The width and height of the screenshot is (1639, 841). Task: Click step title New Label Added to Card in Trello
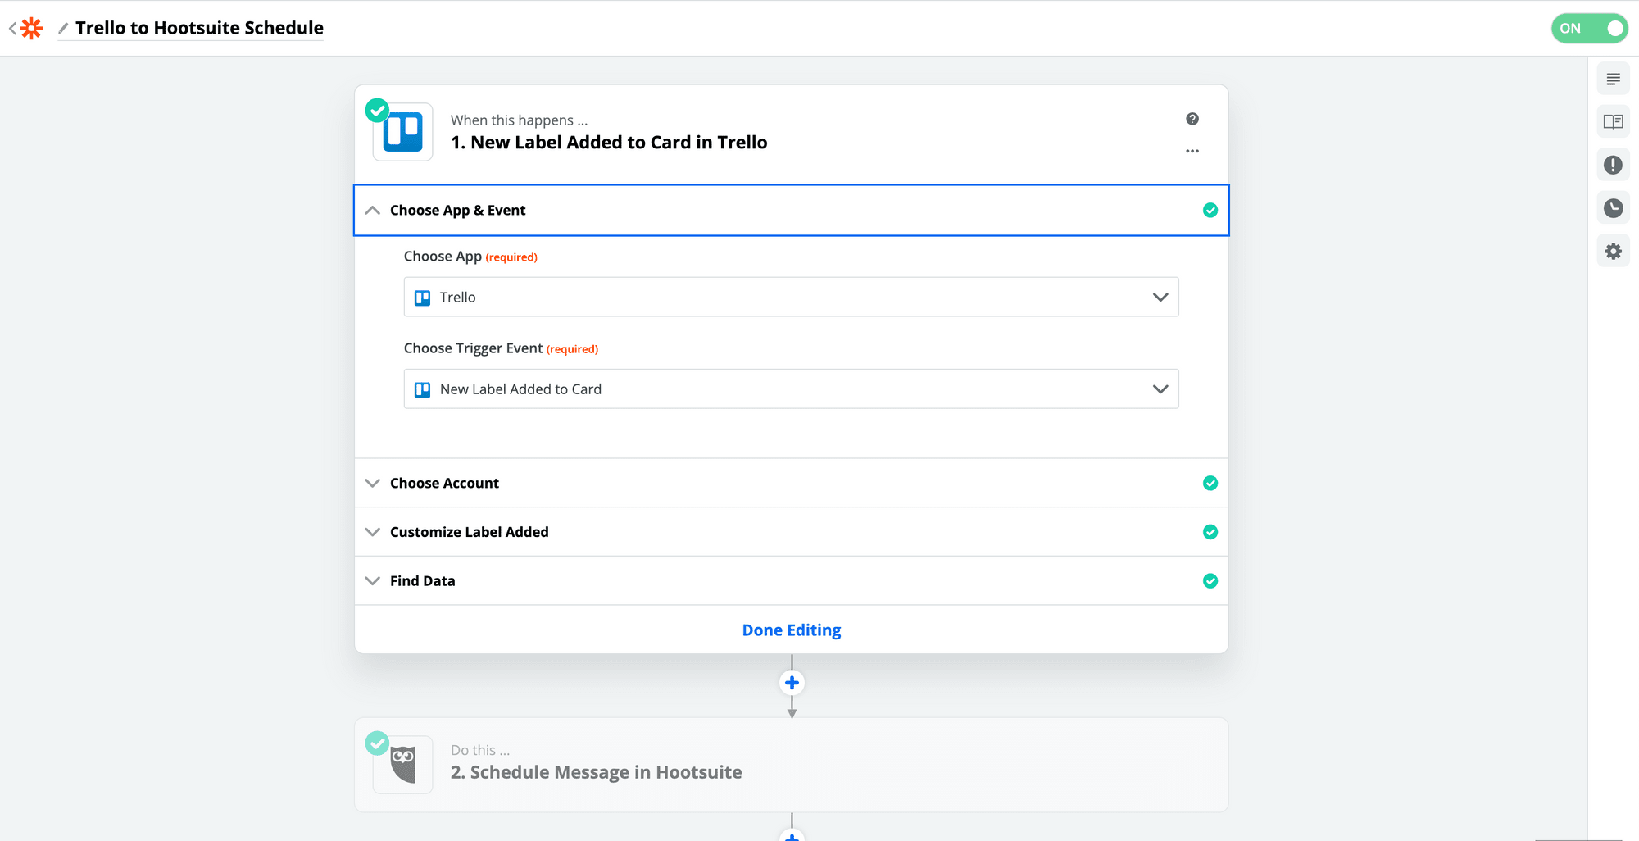(x=609, y=143)
